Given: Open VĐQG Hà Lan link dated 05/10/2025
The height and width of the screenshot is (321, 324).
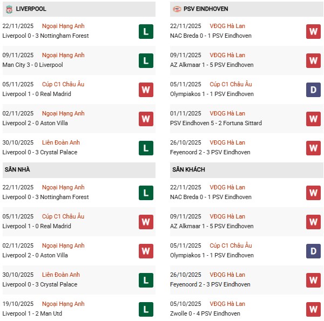Looking at the screenshot, I should (227, 304).
